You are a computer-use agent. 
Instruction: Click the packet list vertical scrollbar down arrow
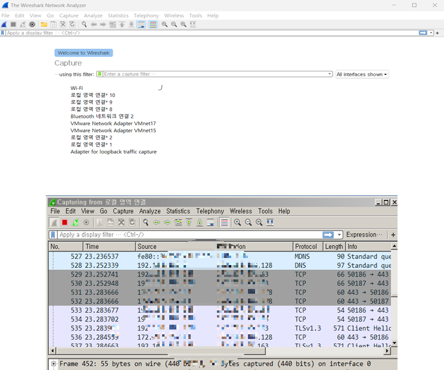click(x=394, y=343)
